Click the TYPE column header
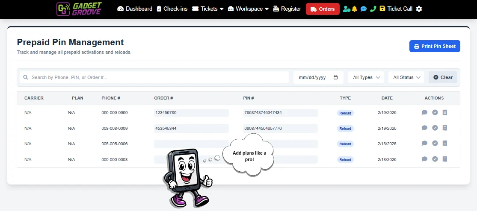477x211 pixels. (345, 98)
